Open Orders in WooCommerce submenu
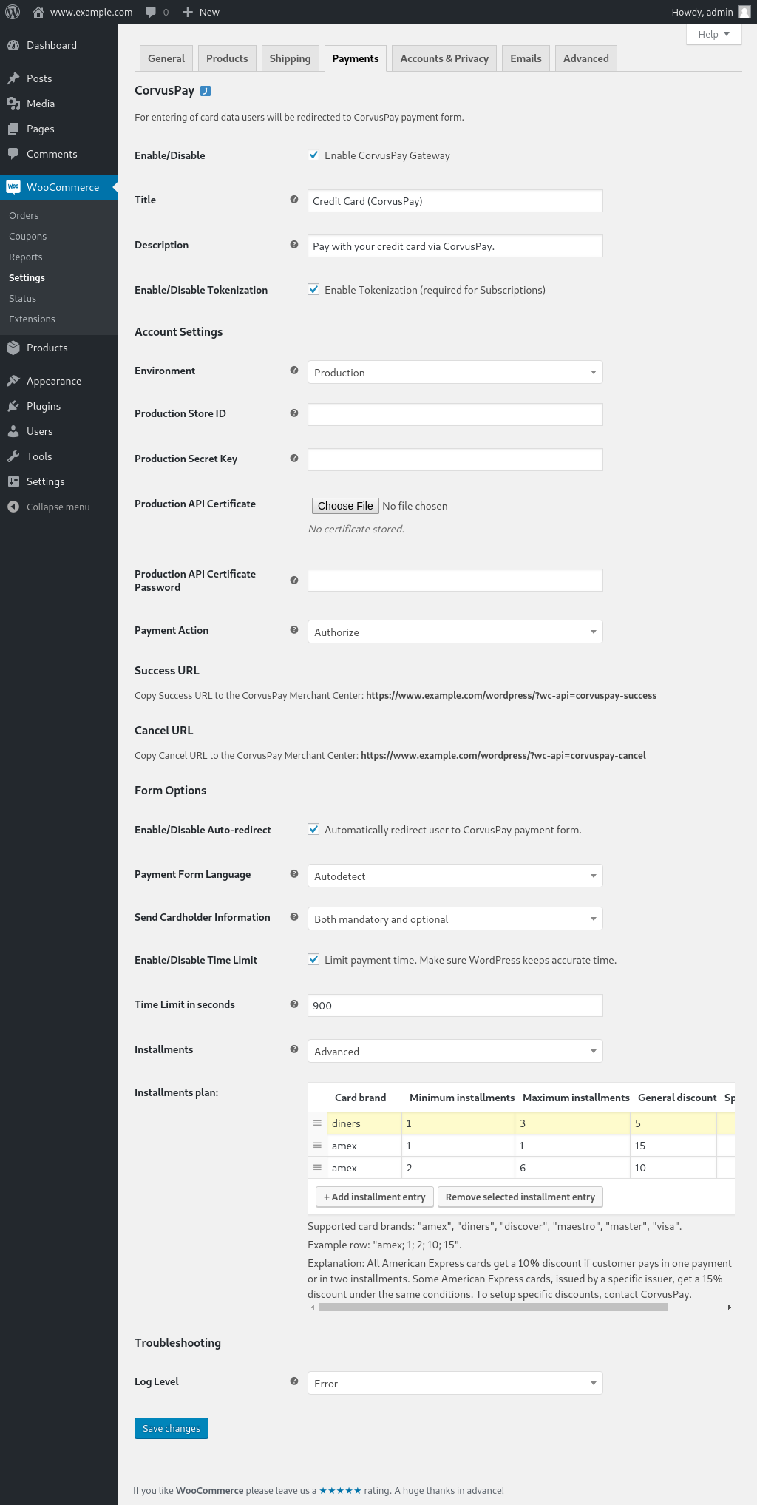The height and width of the screenshot is (1505, 757). coord(24,215)
